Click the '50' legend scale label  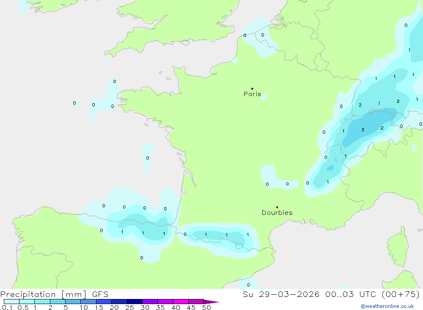[x=206, y=307]
